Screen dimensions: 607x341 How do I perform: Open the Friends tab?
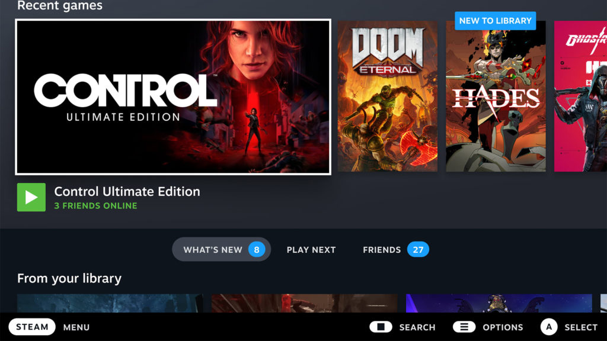pos(395,250)
